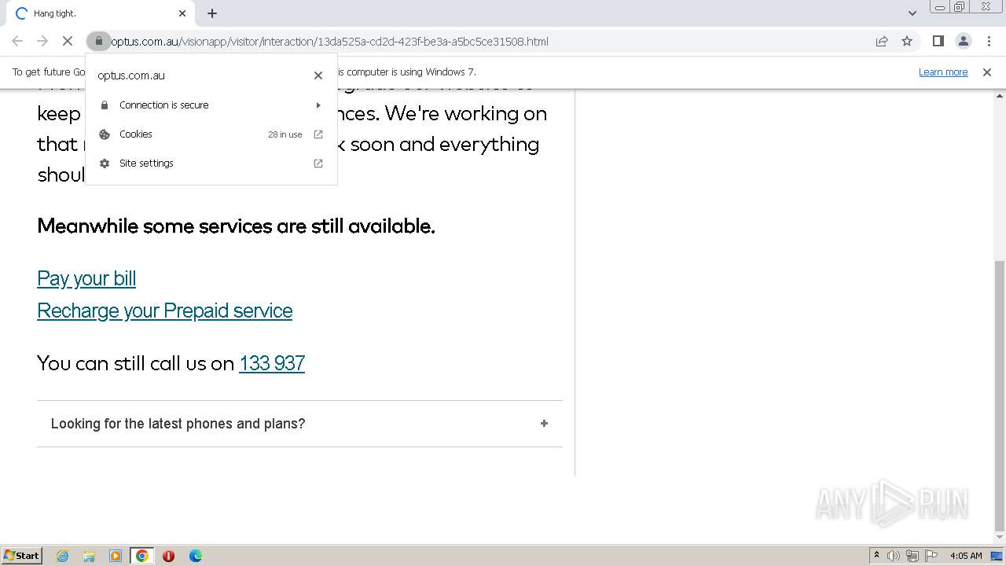Show hidden system tray icons
Screen dimensions: 1006x566
pyautogui.click(x=876, y=556)
